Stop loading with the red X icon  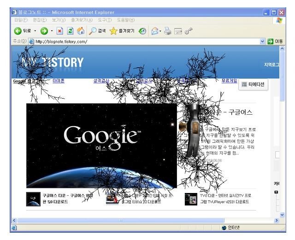coord(59,31)
